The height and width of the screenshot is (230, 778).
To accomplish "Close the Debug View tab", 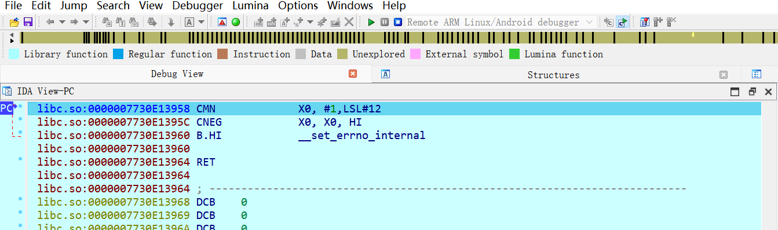I will [x=352, y=74].
